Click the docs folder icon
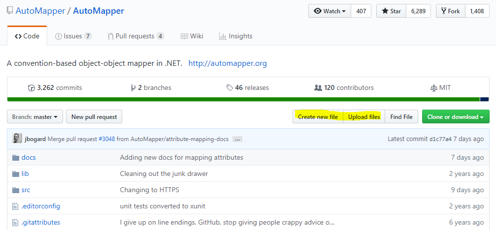The width and height of the screenshot is (496, 230). coord(16,157)
